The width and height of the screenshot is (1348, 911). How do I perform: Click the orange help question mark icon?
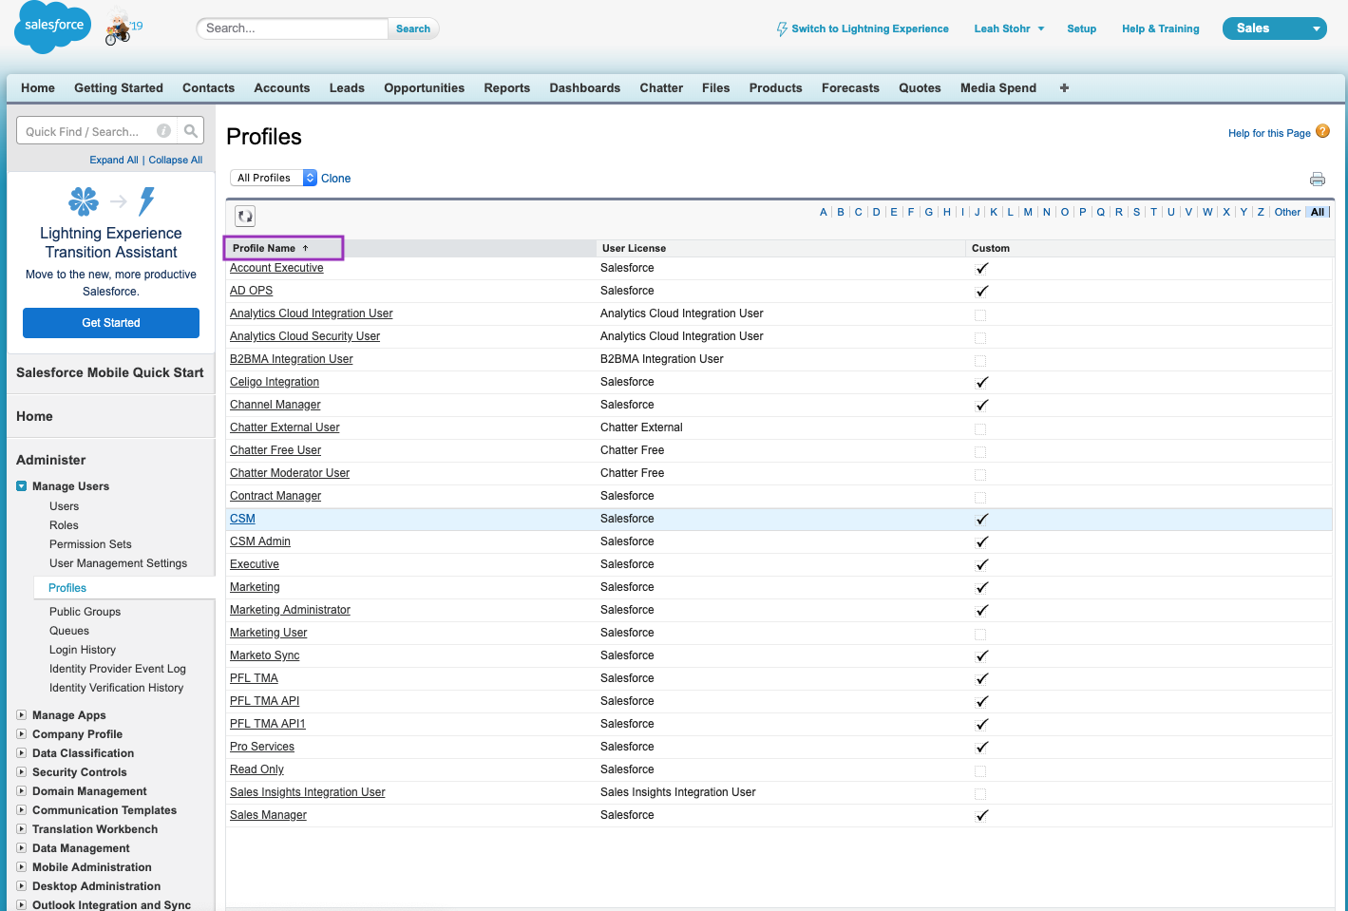(x=1322, y=132)
